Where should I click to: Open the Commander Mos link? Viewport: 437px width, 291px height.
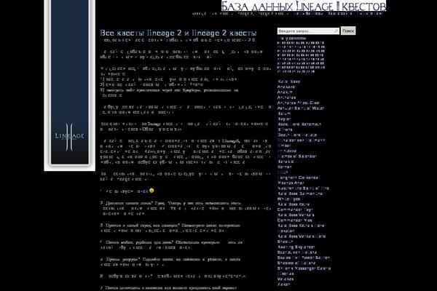pyautogui.click(x=294, y=220)
